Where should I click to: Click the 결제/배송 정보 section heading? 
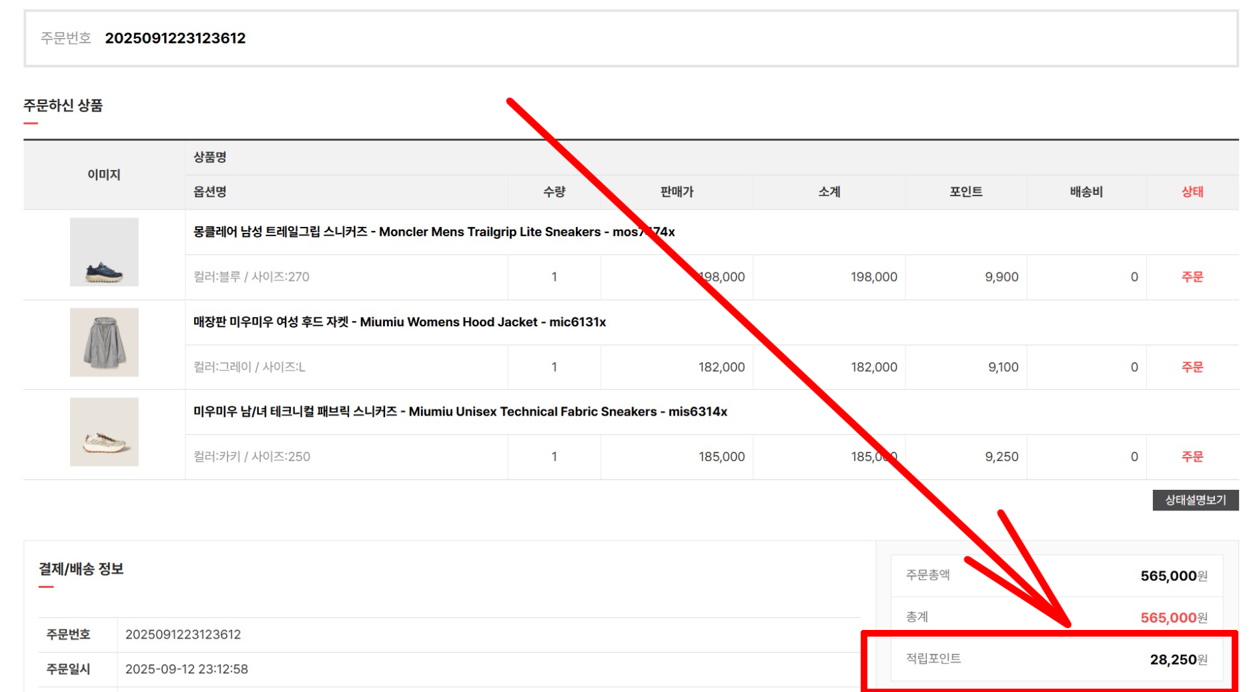point(81,569)
